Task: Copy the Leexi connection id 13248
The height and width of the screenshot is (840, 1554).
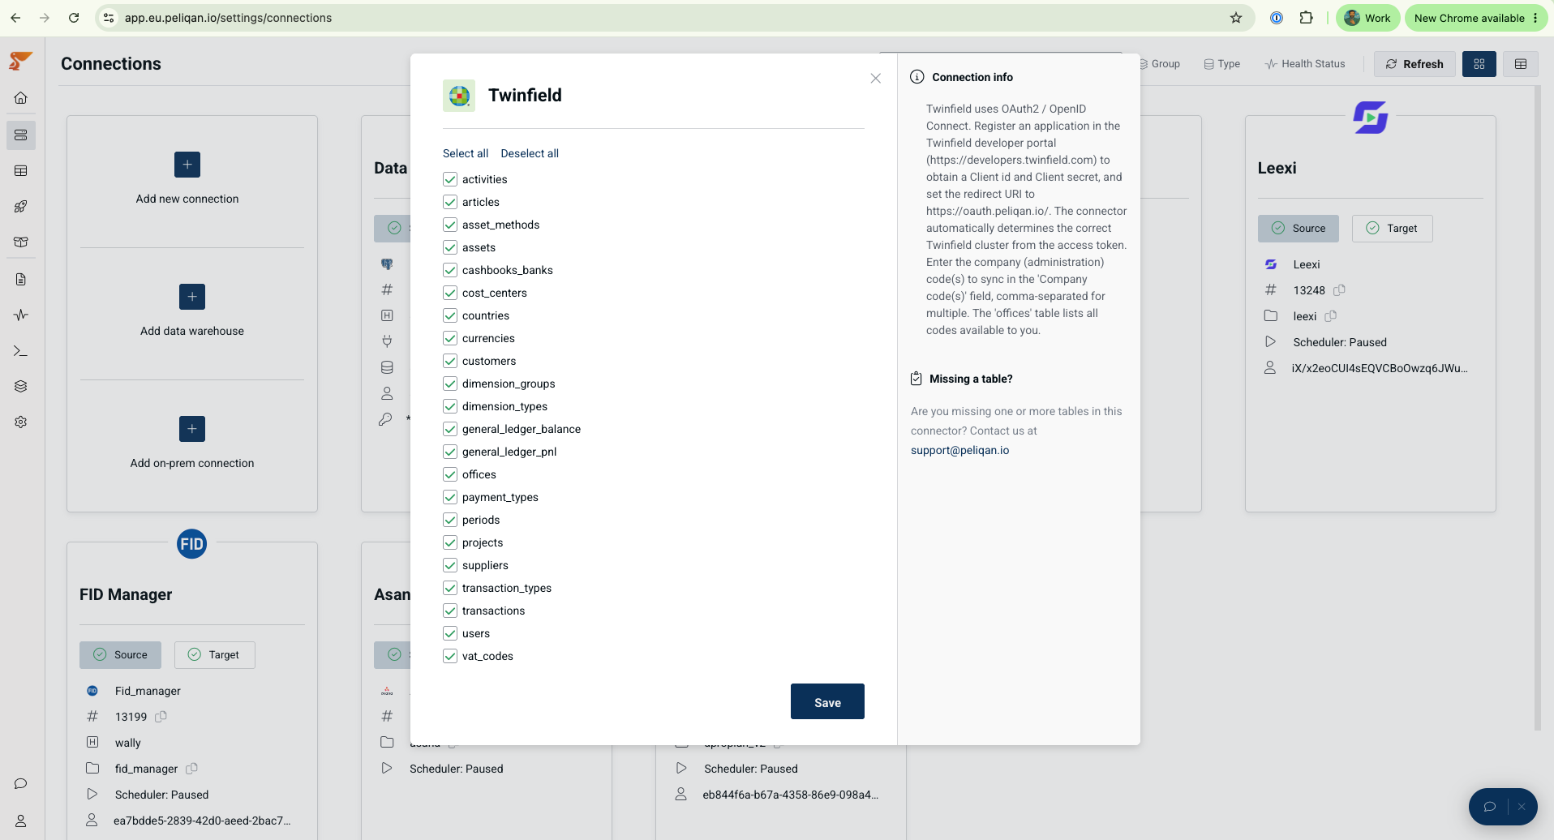Action: point(1340,290)
